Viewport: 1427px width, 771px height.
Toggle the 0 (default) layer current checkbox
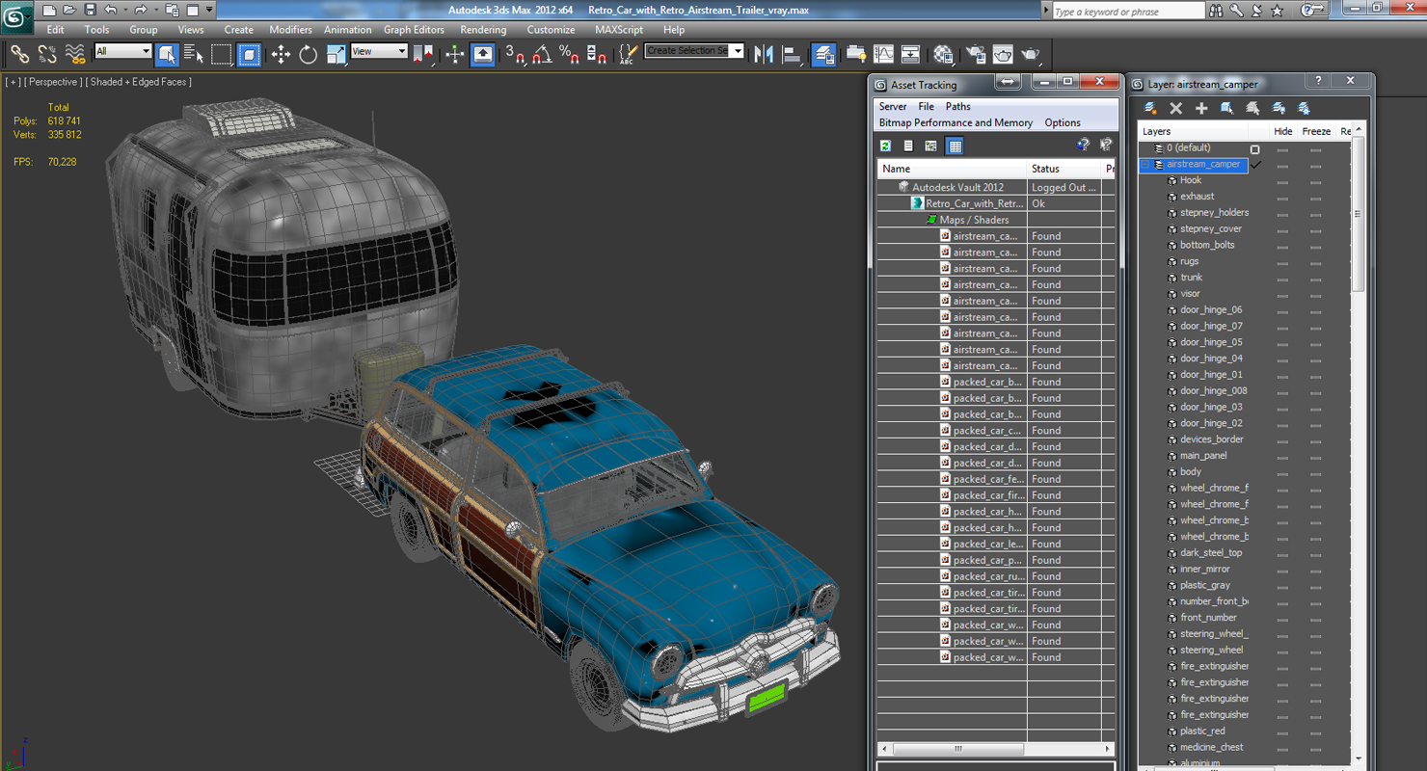pos(1254,149)
